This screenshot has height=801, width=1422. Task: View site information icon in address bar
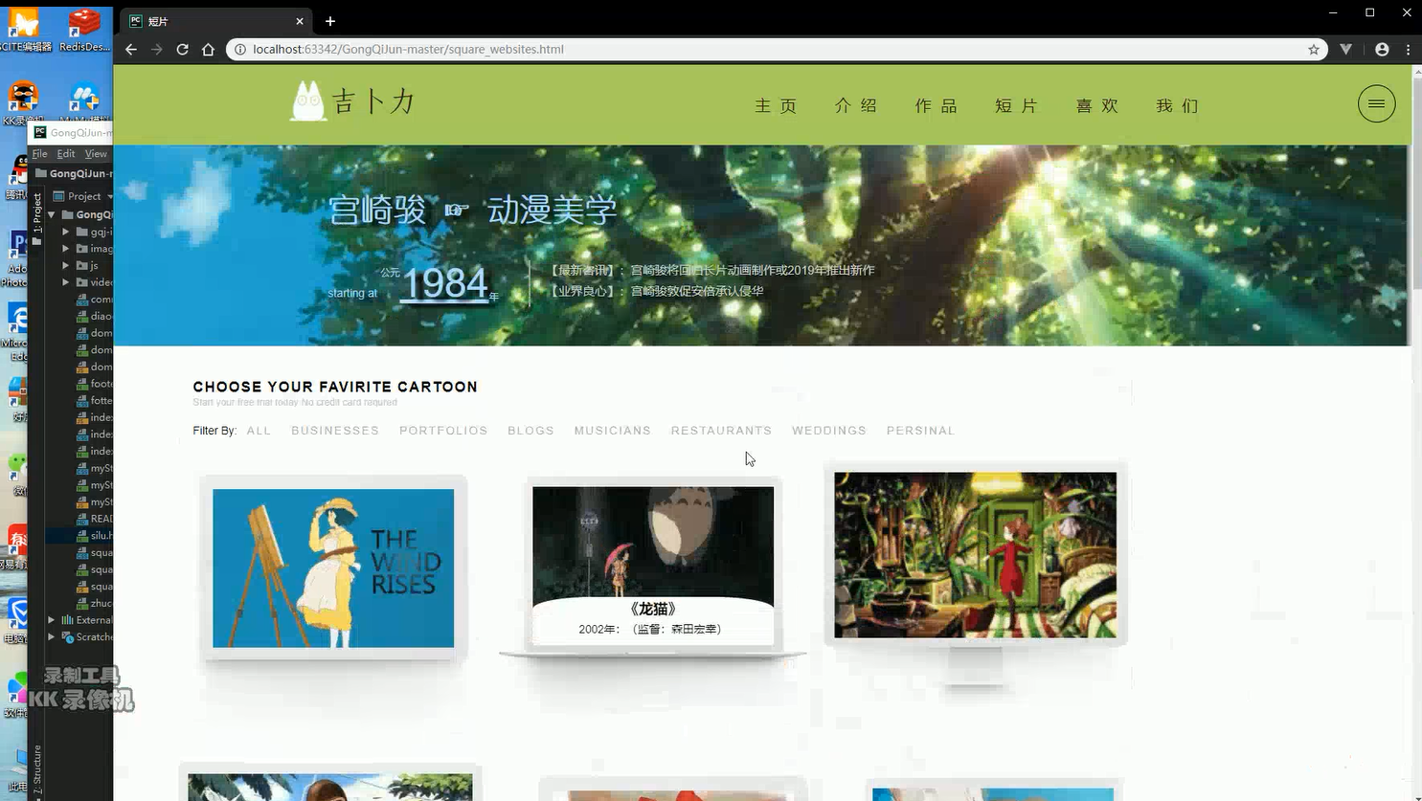pyautogui.click(x=240, y=49)
